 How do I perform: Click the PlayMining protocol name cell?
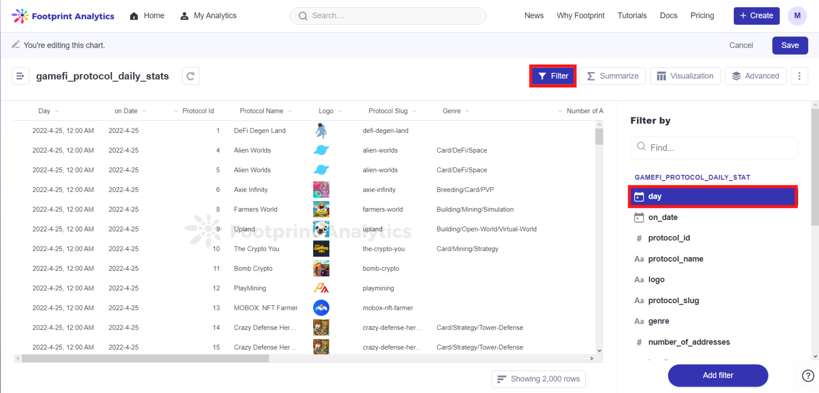(250, 288)
